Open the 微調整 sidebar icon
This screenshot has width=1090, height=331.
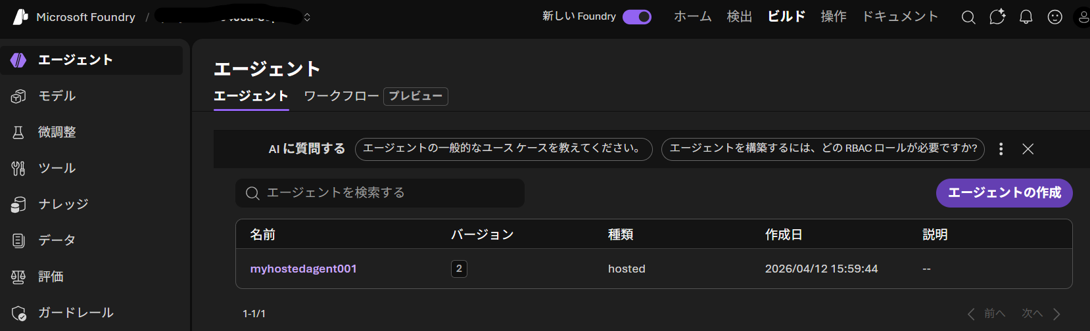pos(18,133)
